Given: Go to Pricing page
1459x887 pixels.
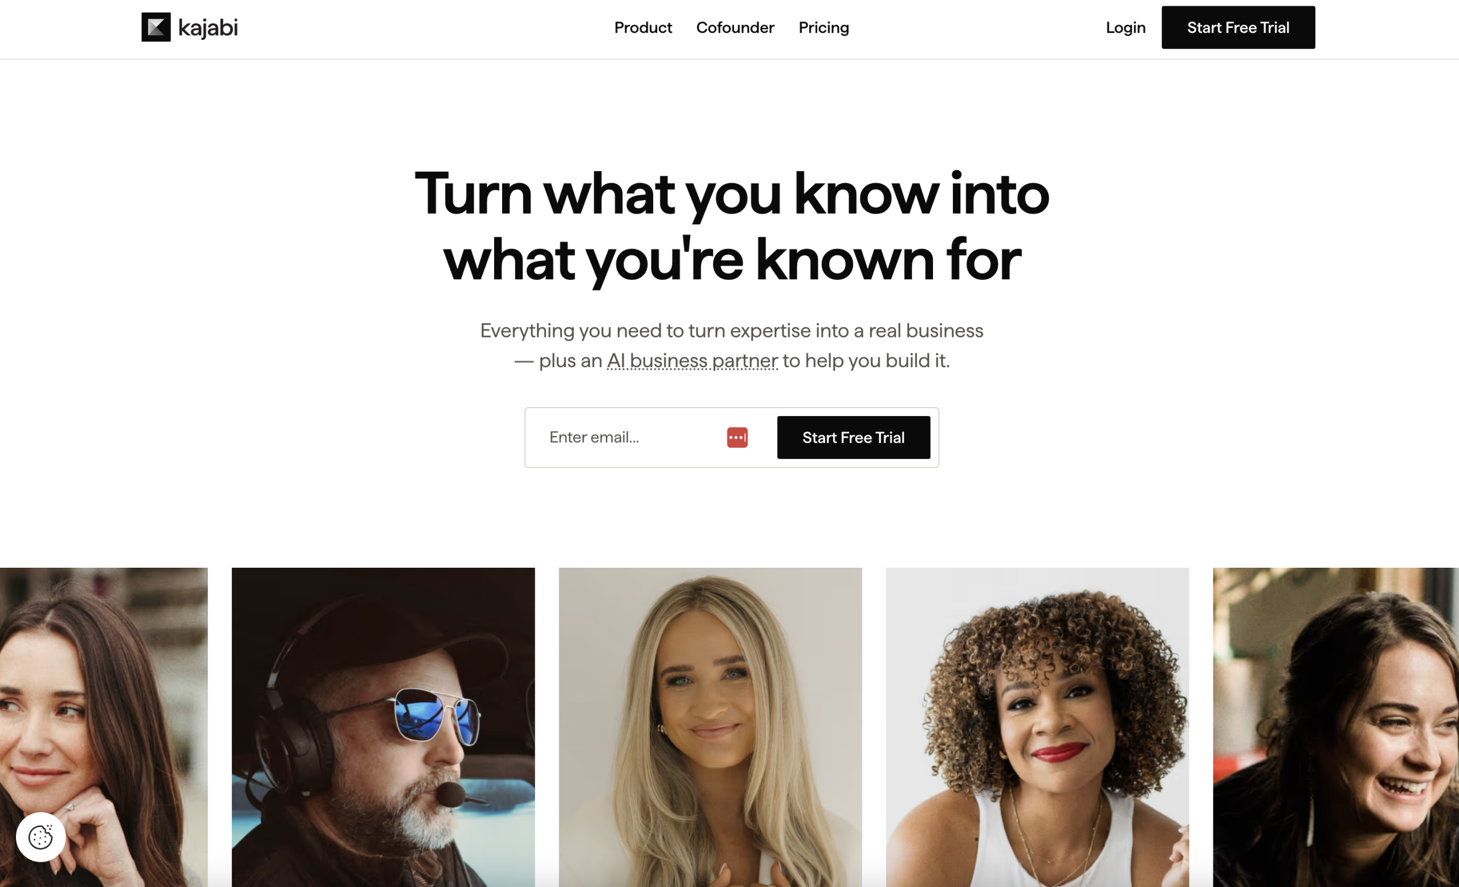Looking at the screenshot, I should pos(824,28).
